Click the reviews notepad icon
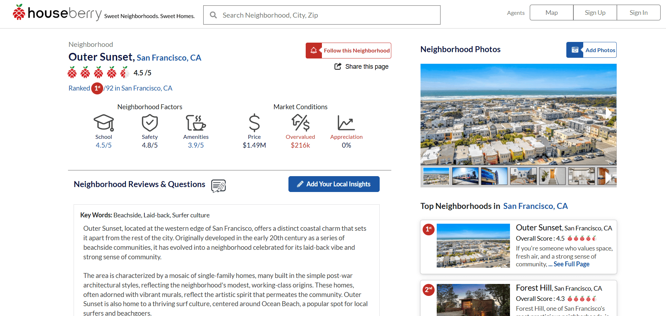This screenshot has height=316, width=666. [x=218, y=186]
